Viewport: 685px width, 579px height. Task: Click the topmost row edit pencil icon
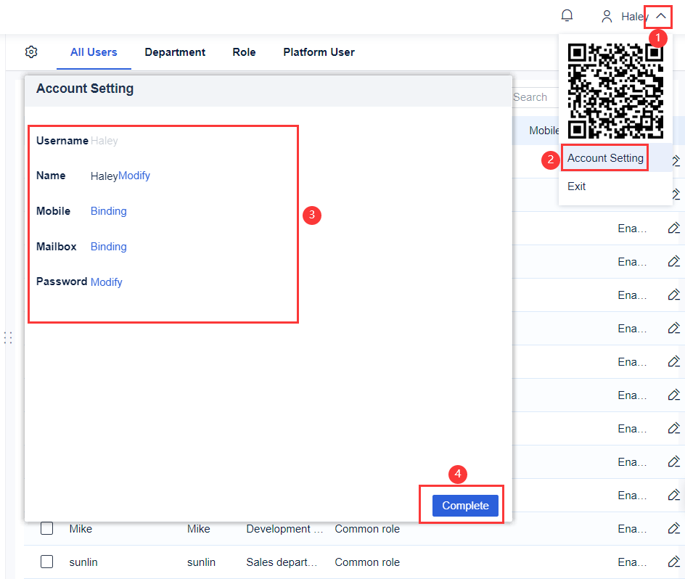[x=673, y=160]
